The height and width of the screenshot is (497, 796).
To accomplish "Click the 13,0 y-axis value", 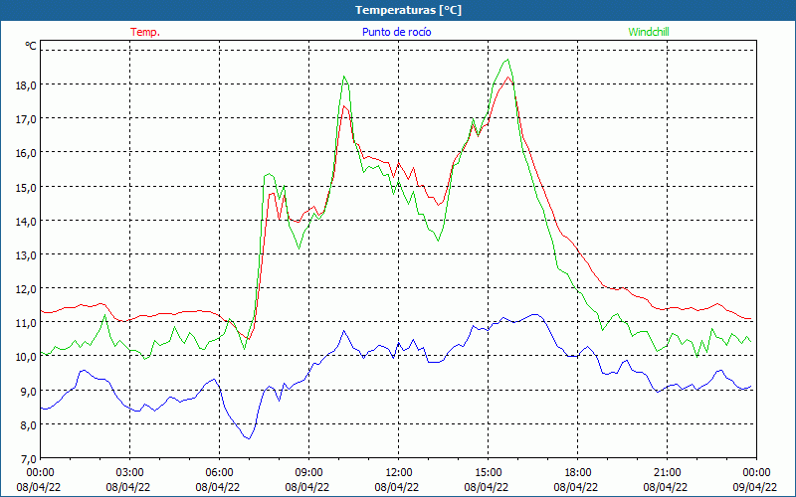I will point(26,255).
